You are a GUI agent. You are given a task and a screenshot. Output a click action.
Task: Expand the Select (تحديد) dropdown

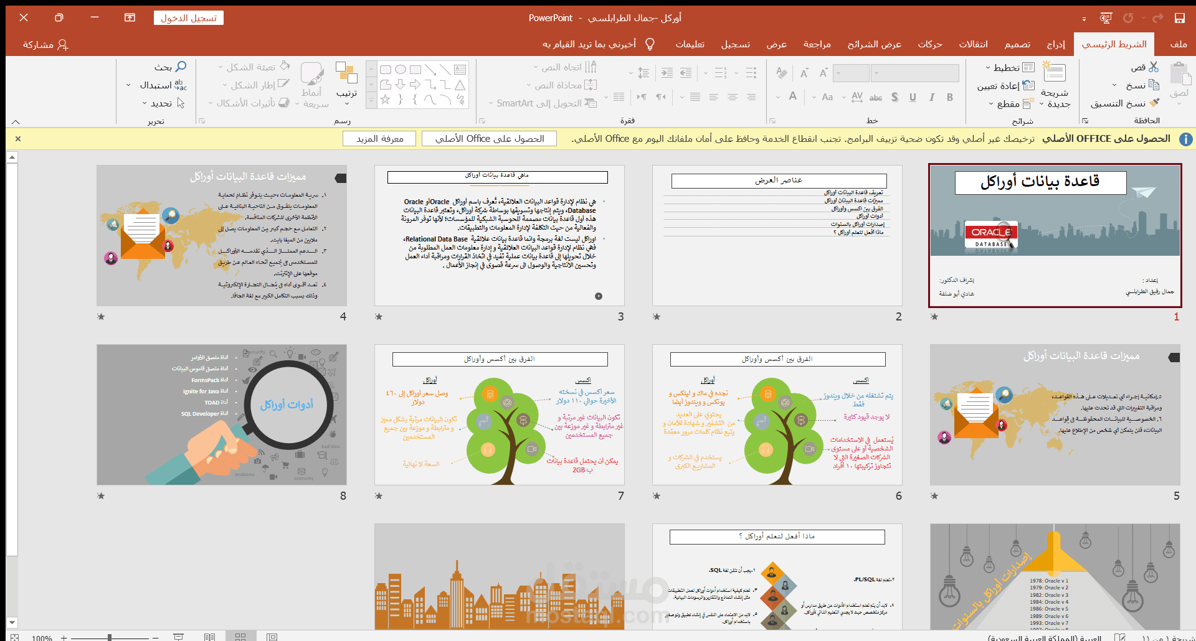163,103
